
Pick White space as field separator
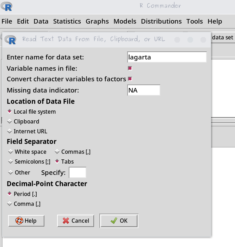11,152
